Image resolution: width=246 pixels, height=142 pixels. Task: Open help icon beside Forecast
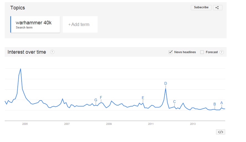click(x=222, y=52)
